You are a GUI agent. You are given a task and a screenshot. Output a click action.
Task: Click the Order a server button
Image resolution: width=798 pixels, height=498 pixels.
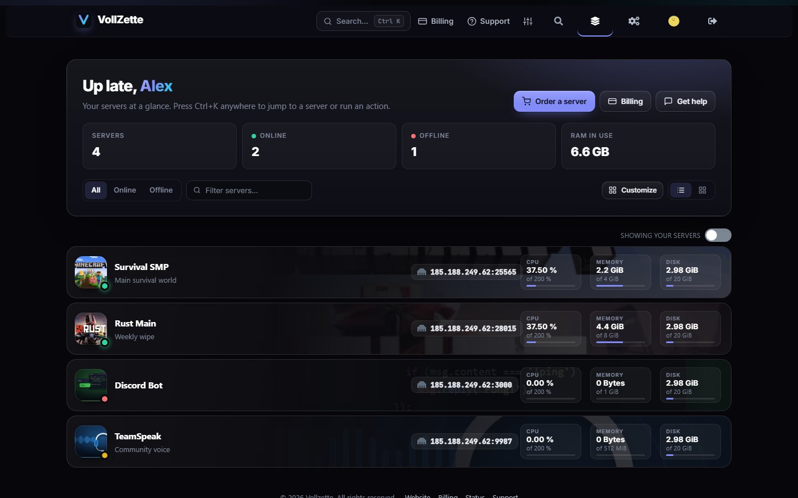[554, 101]
